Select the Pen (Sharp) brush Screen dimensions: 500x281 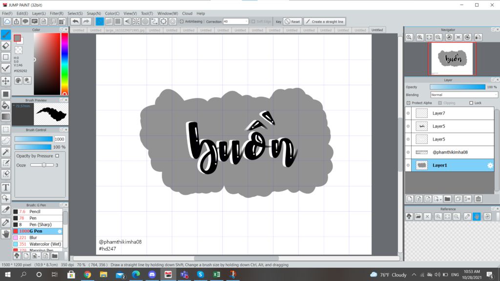coord(38,224)
